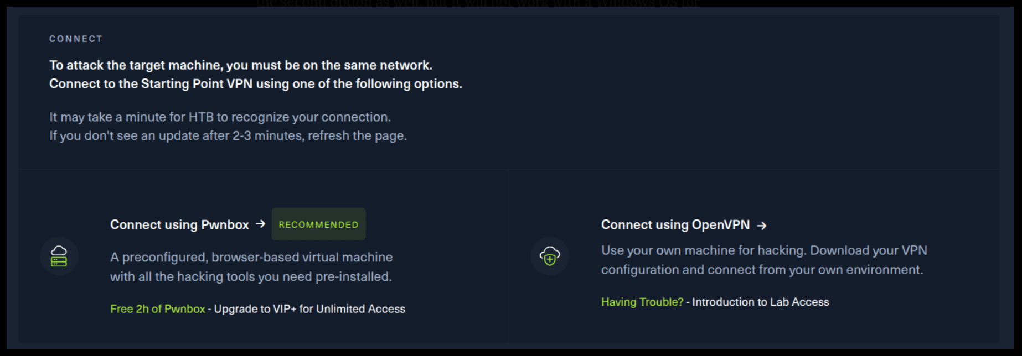Click the circular icon beside the Pwnbox option

pyautogui.click(x=60, y=256)
